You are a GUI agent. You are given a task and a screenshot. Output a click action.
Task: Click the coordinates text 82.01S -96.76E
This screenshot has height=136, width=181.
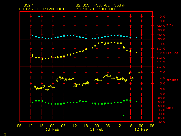click(92, 5)
